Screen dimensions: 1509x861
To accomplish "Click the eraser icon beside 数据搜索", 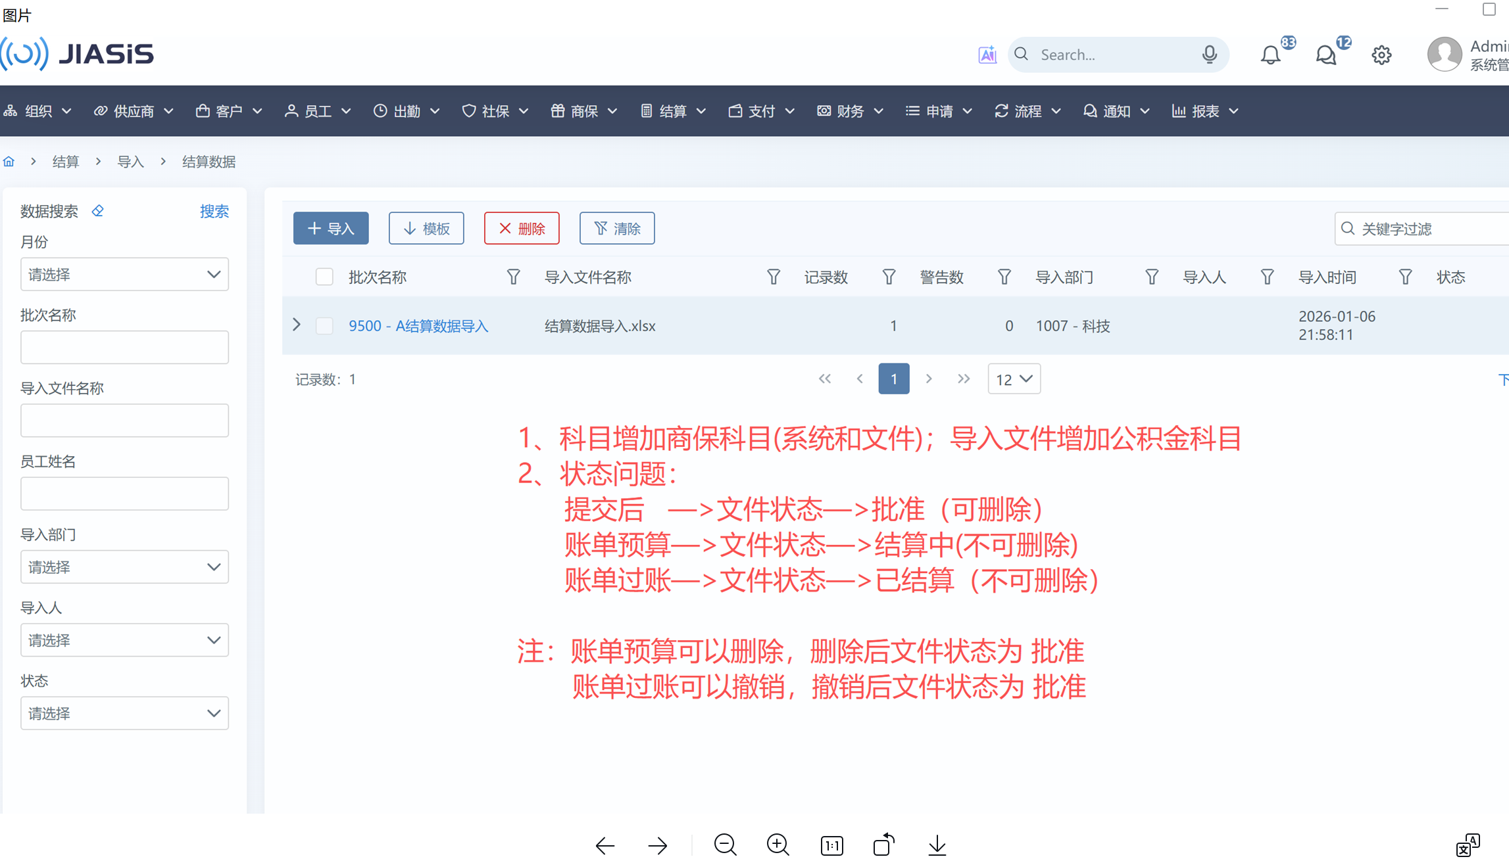I will point(98,211).
